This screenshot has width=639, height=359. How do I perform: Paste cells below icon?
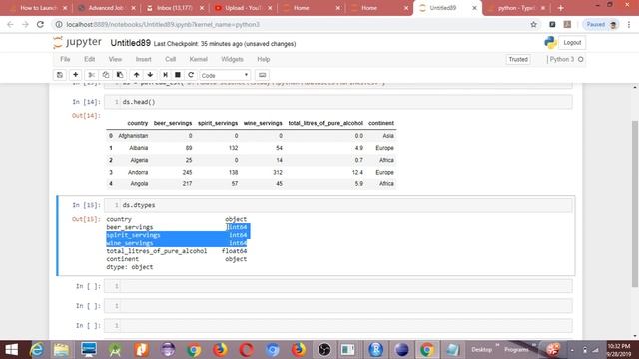pos(120,75)
